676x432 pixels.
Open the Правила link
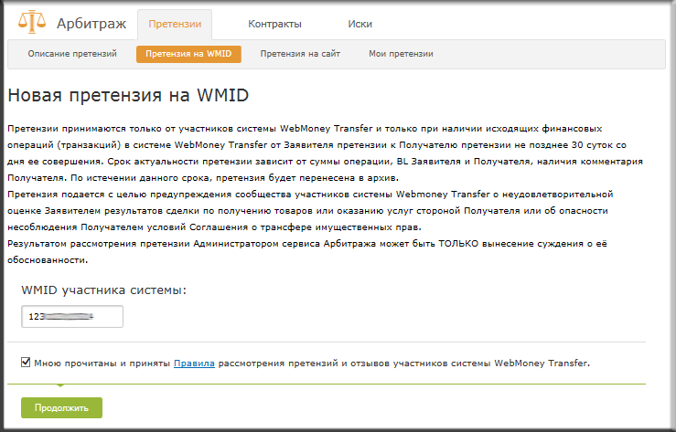point(194,364)
